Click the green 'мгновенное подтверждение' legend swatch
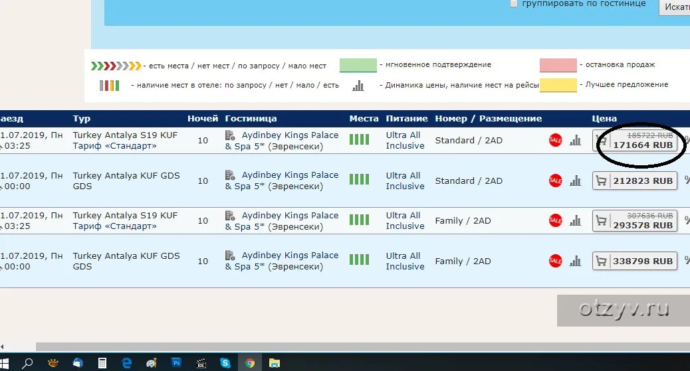This screenshot has height=371, width=690. [x=358, y=65]
